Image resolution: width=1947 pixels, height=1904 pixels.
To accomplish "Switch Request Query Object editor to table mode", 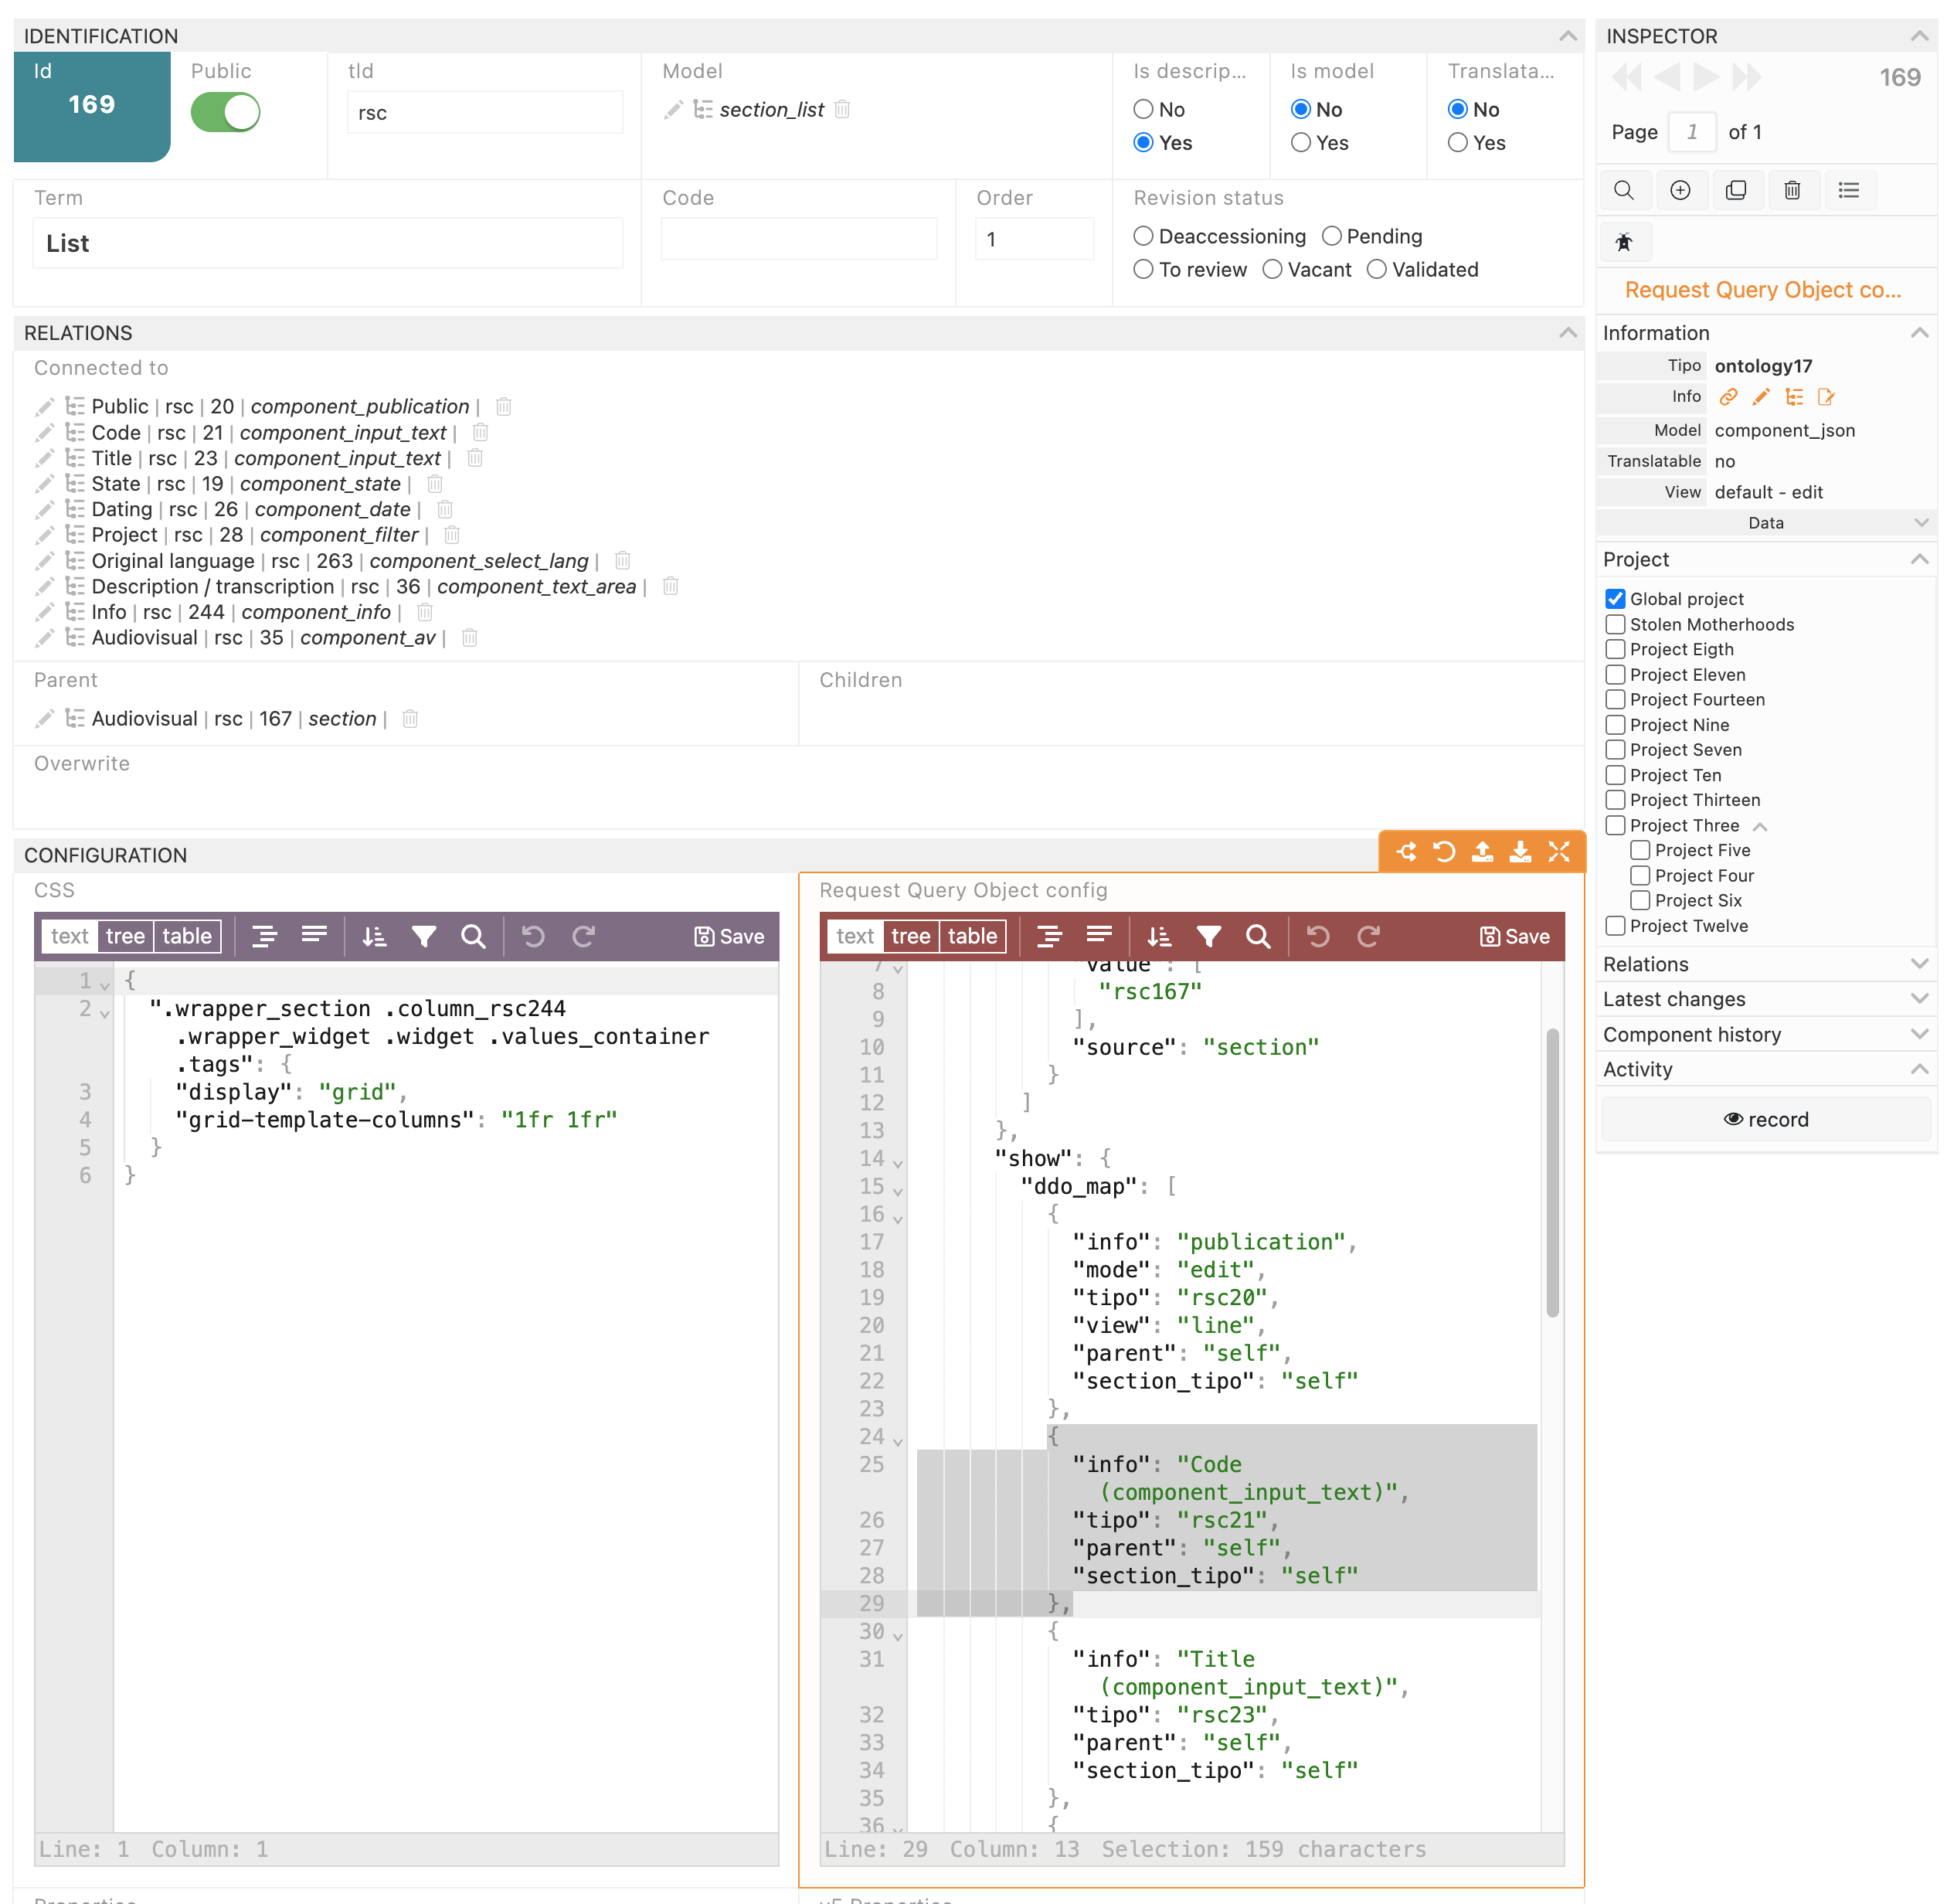I will click(971, 936).
